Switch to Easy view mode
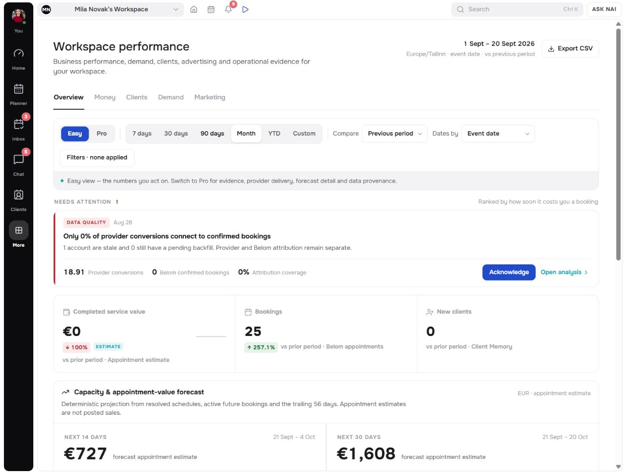The height and width of the screenshot is (475, 627). 75,134
